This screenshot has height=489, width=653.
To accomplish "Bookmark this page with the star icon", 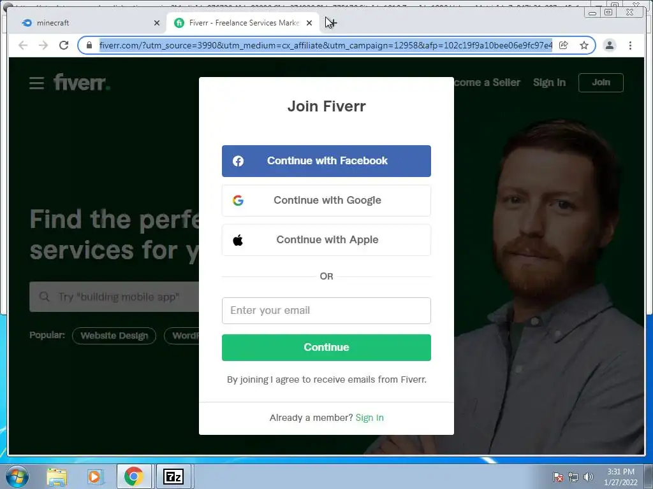I will (x=584, y=45).
